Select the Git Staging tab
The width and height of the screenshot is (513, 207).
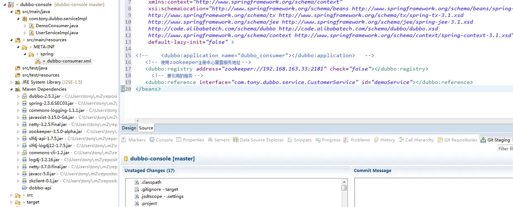(495, 140)
